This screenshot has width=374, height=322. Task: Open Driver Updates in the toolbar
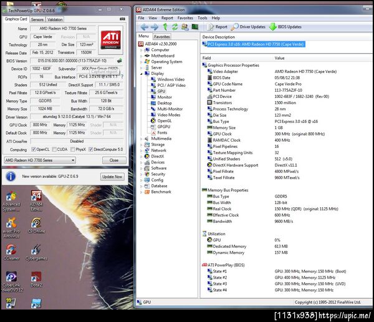pyautogui.click(x=248, y=27)
